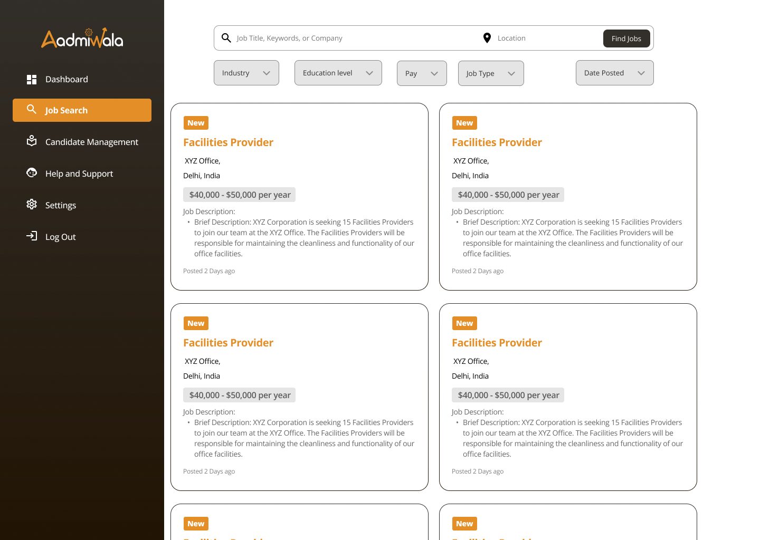Click 'Delhi, India' on second-row right card
This screenshot has height=540, width=760.
[x=470, y=376]
